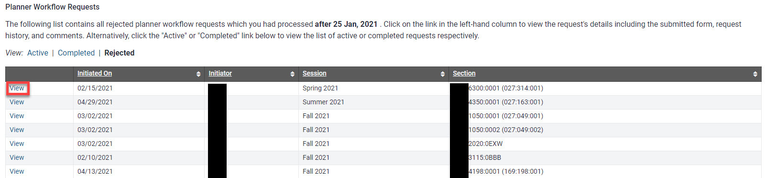Click the Session column header link
This screenshot has height=178, width=765.
tap(315, 73)
